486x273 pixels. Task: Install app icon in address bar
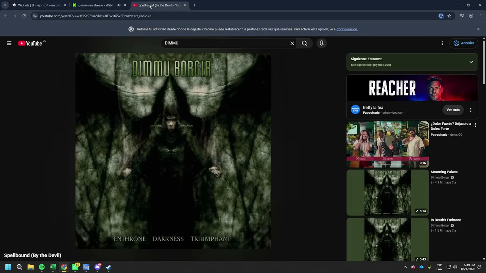[x=441, y=16]
